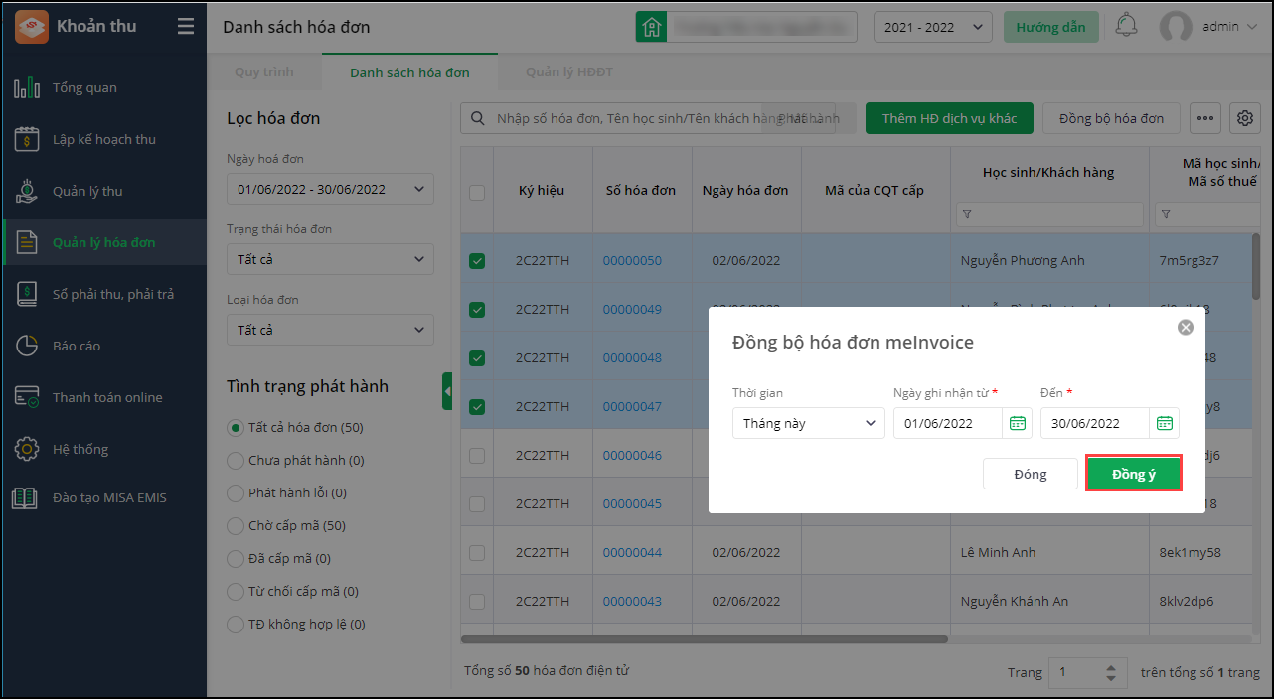Close the meInvoice sync dialog with X
Image resolution: width=1274 pixels, height=699 pixels.
[1185, 327]
